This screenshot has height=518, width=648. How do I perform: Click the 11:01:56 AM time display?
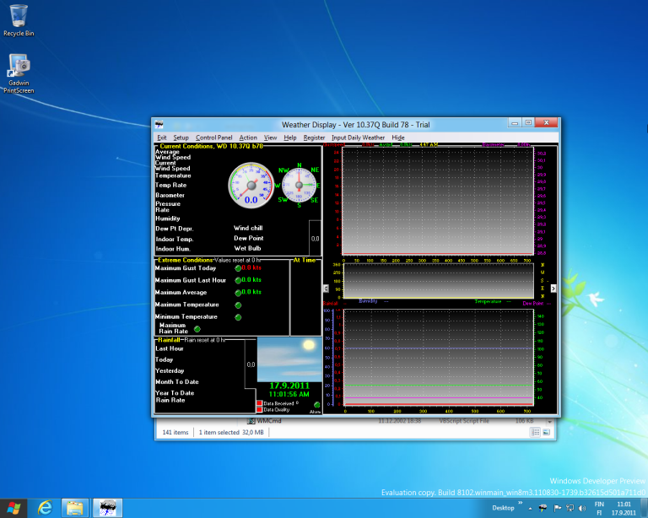[x=289, y=394]
